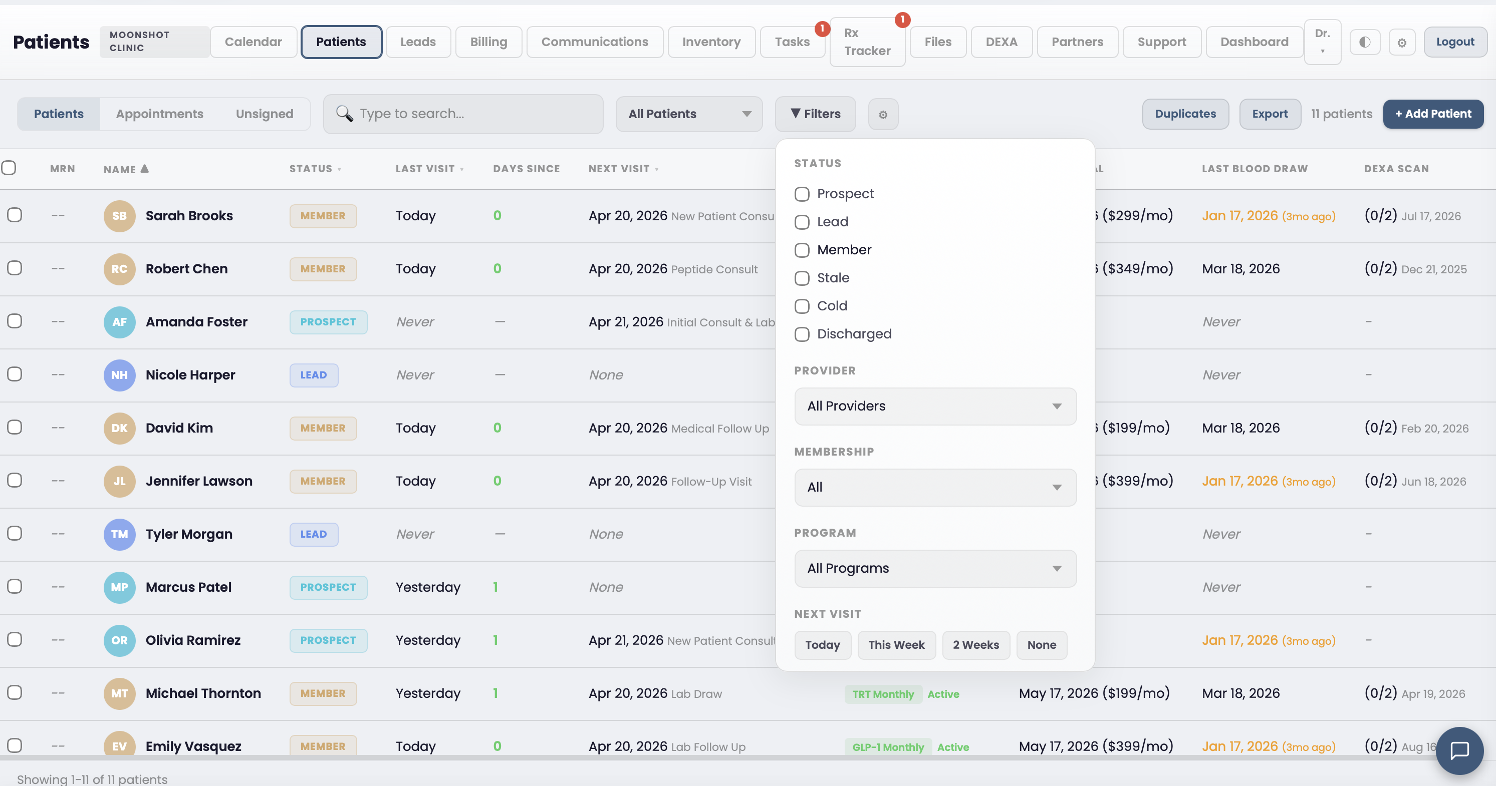Click NAME column sort arrow
The image size is (1496, 786).
pos(145,169)
